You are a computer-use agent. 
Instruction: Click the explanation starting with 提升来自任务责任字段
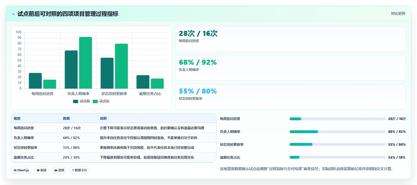[x=149, y=138]
